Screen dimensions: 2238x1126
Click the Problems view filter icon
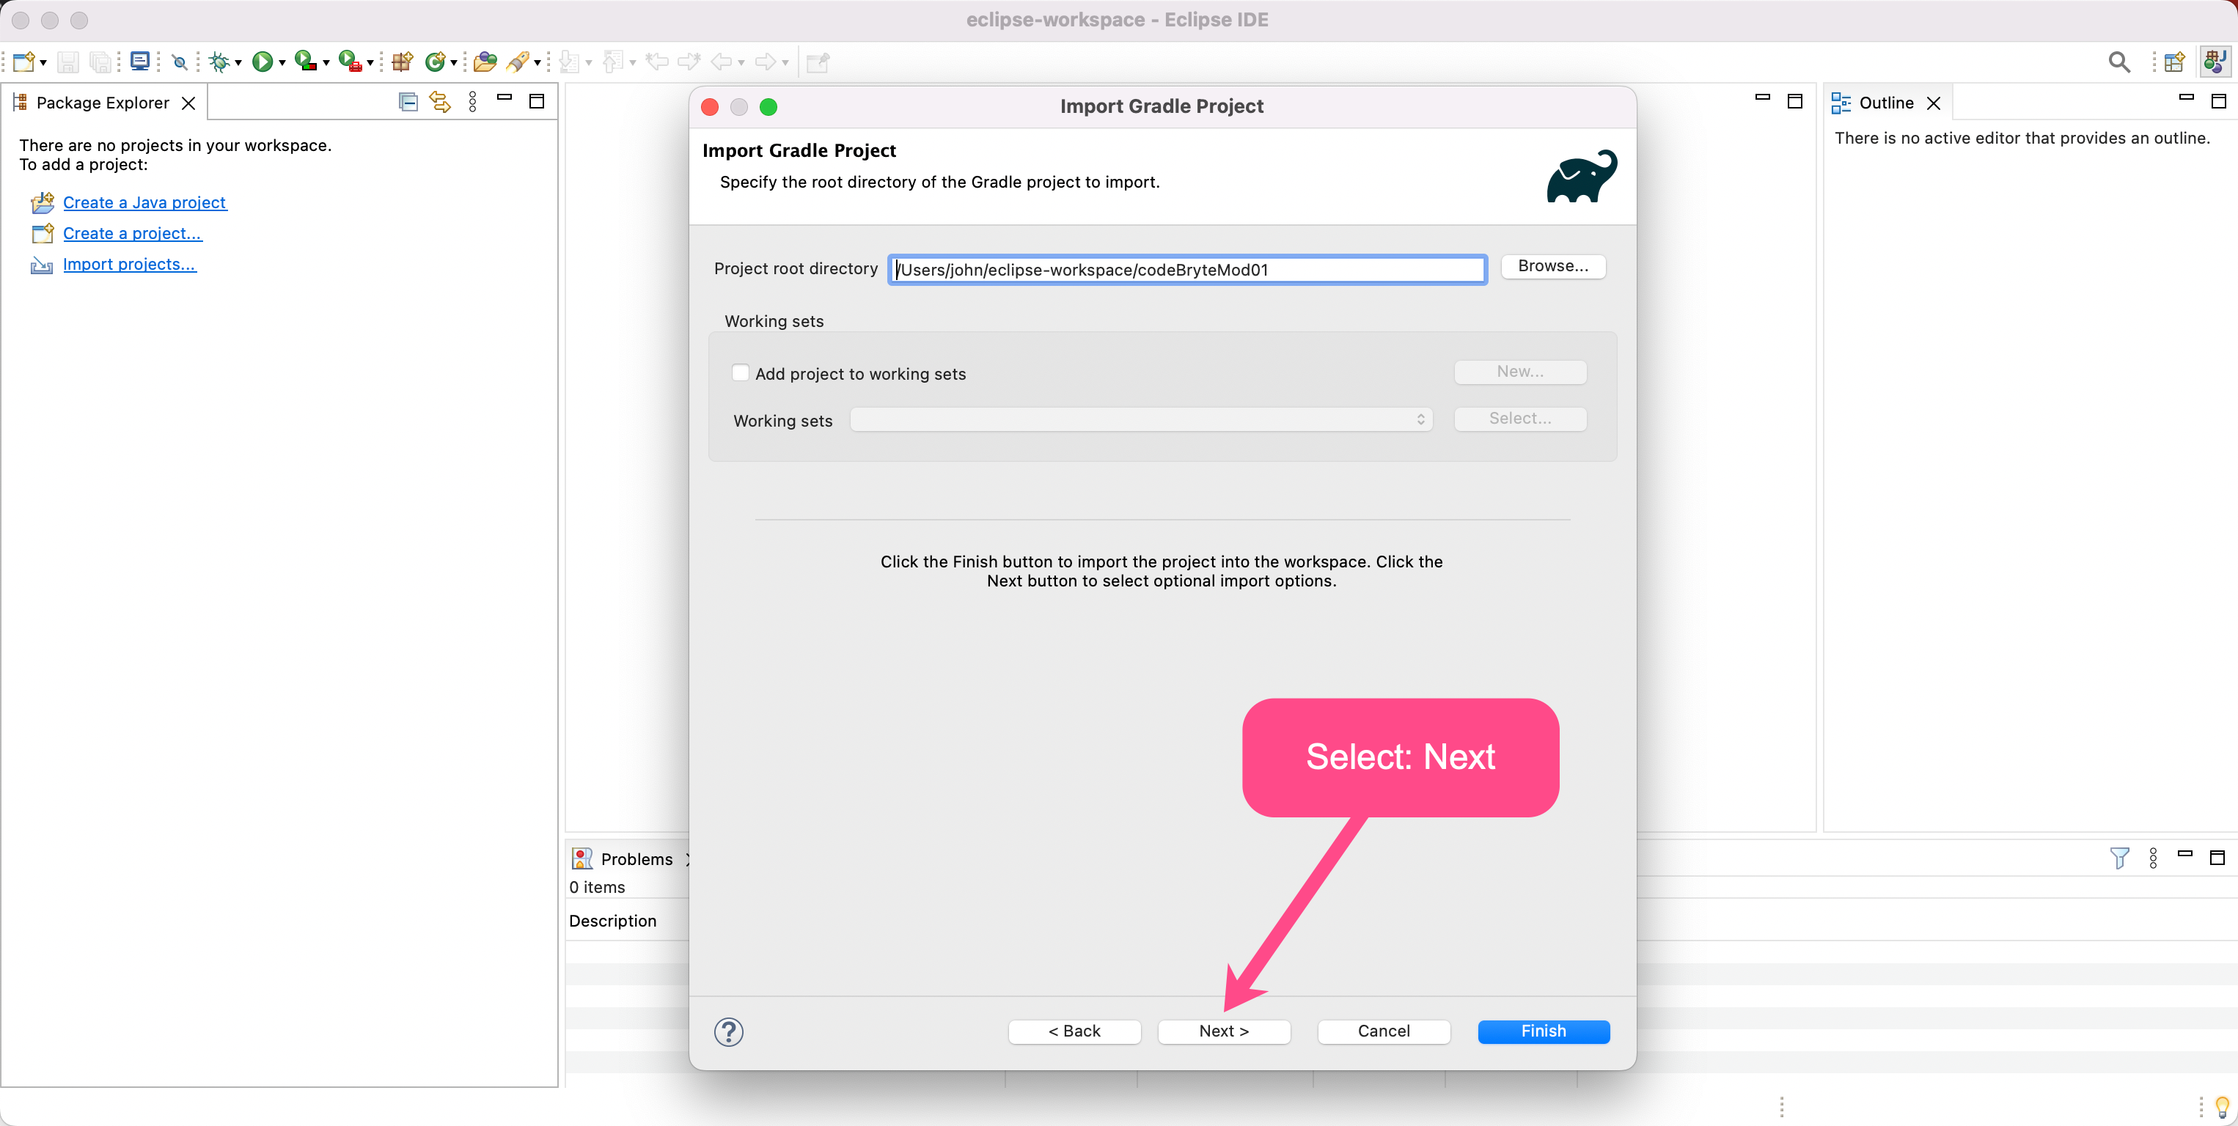tap(2119, 858)
